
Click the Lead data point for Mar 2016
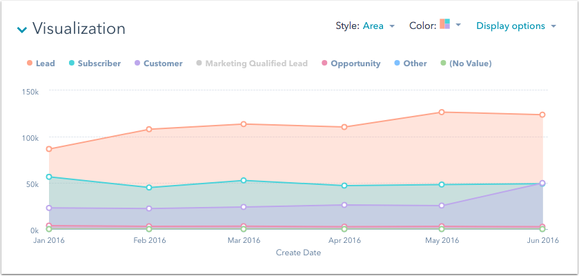(244, 124)
